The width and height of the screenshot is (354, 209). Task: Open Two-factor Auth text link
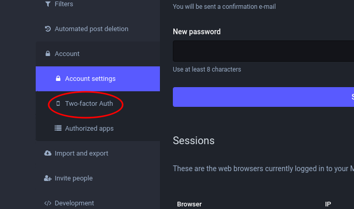[x=89, y=104]
